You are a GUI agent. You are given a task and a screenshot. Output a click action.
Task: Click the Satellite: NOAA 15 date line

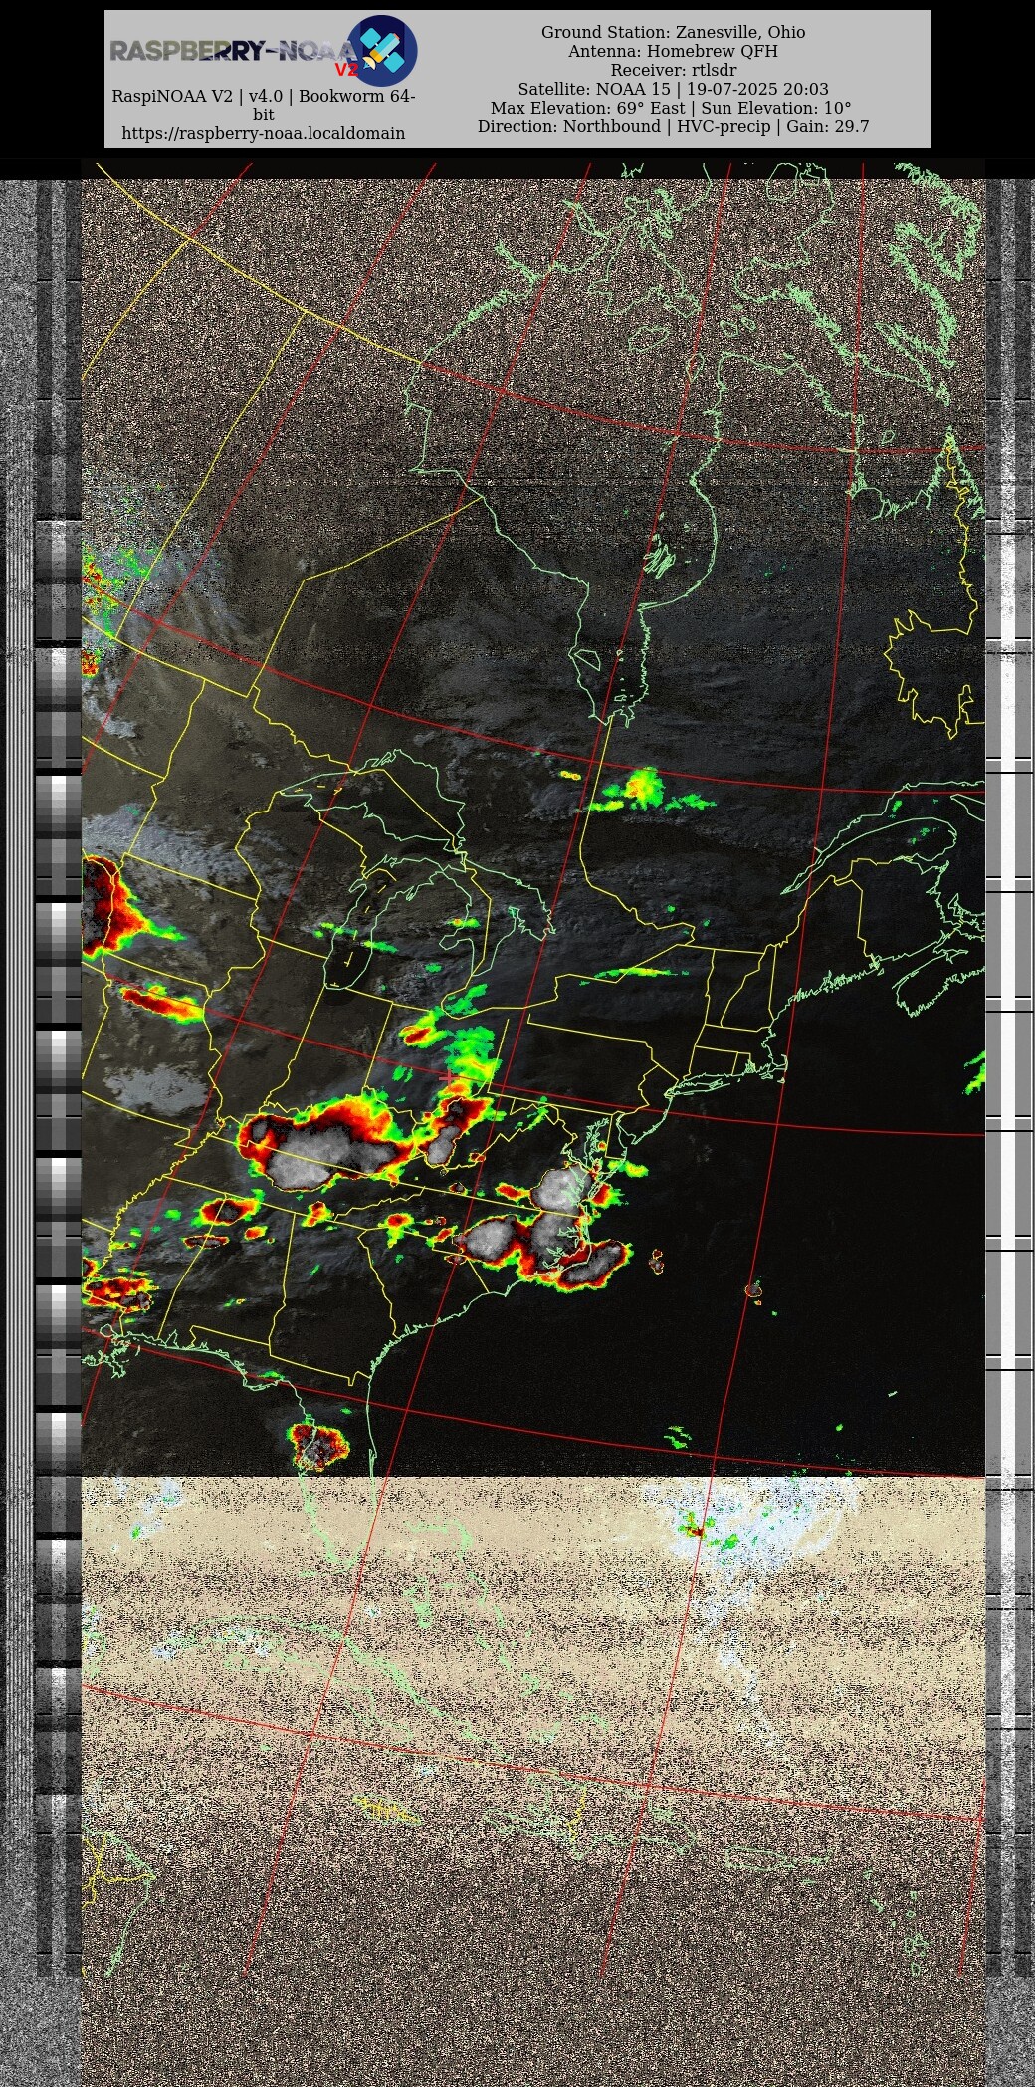(x=673, y=89)
